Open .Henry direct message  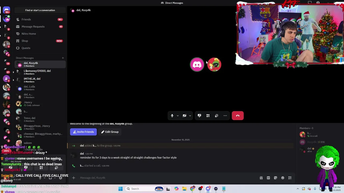click(40, 103)
